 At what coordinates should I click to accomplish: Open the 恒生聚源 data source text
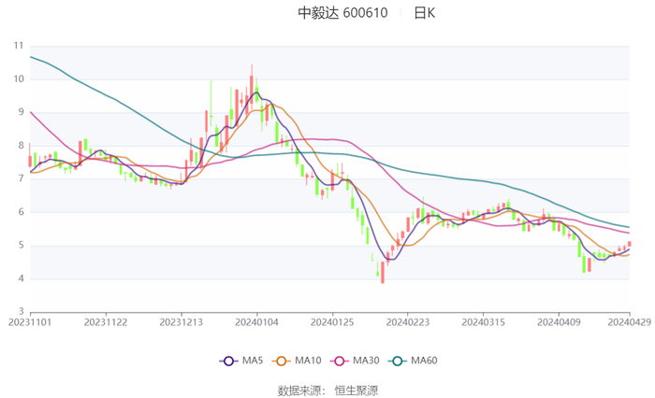point(357,390)
